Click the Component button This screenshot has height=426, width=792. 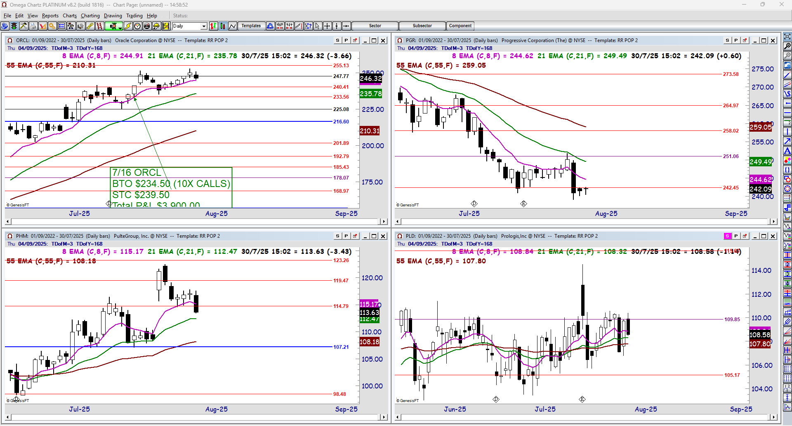pos(460,26)
